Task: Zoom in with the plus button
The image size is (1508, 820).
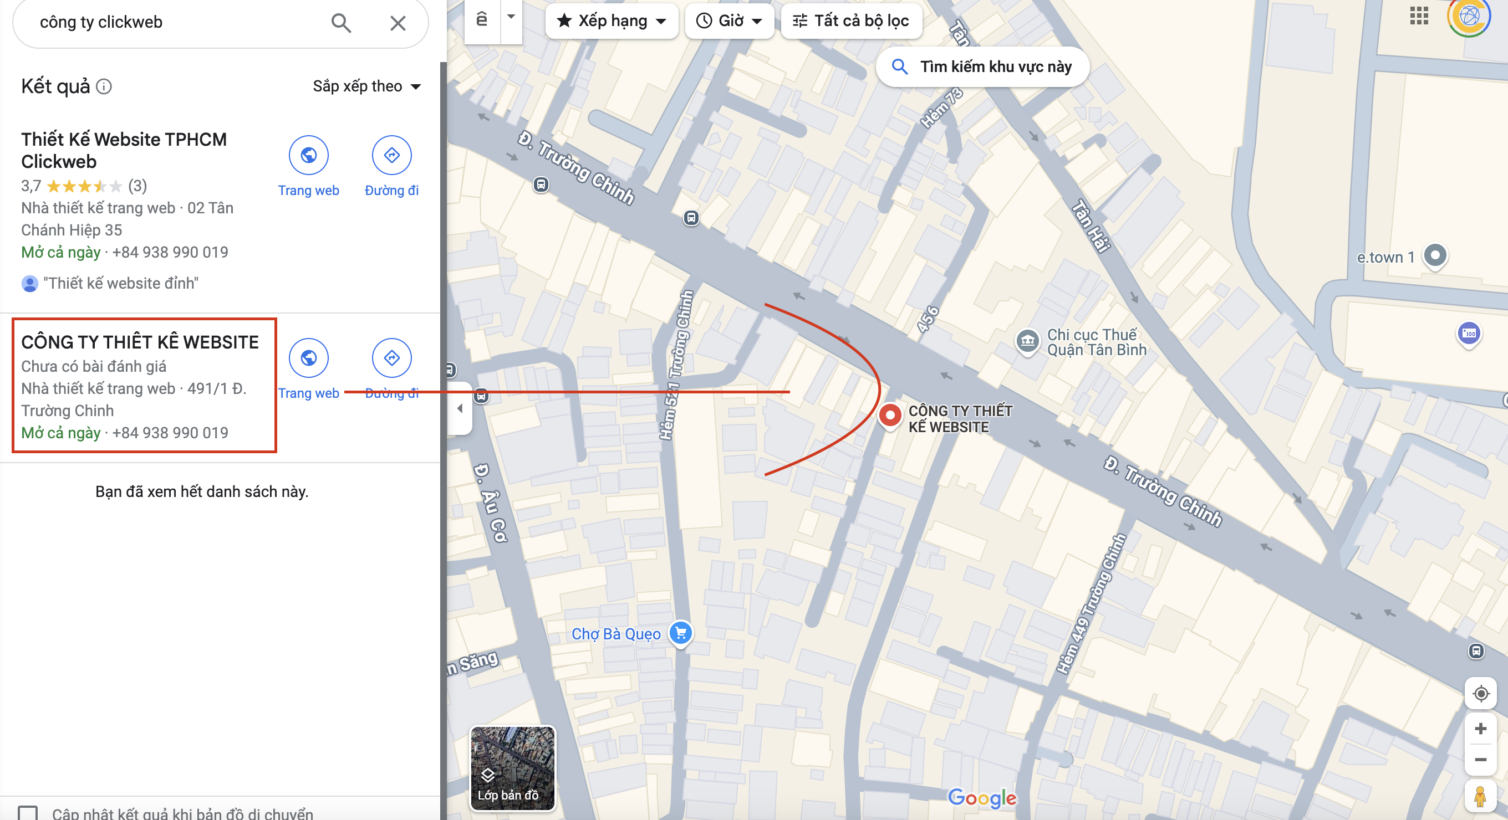Action: [1480, 729]
